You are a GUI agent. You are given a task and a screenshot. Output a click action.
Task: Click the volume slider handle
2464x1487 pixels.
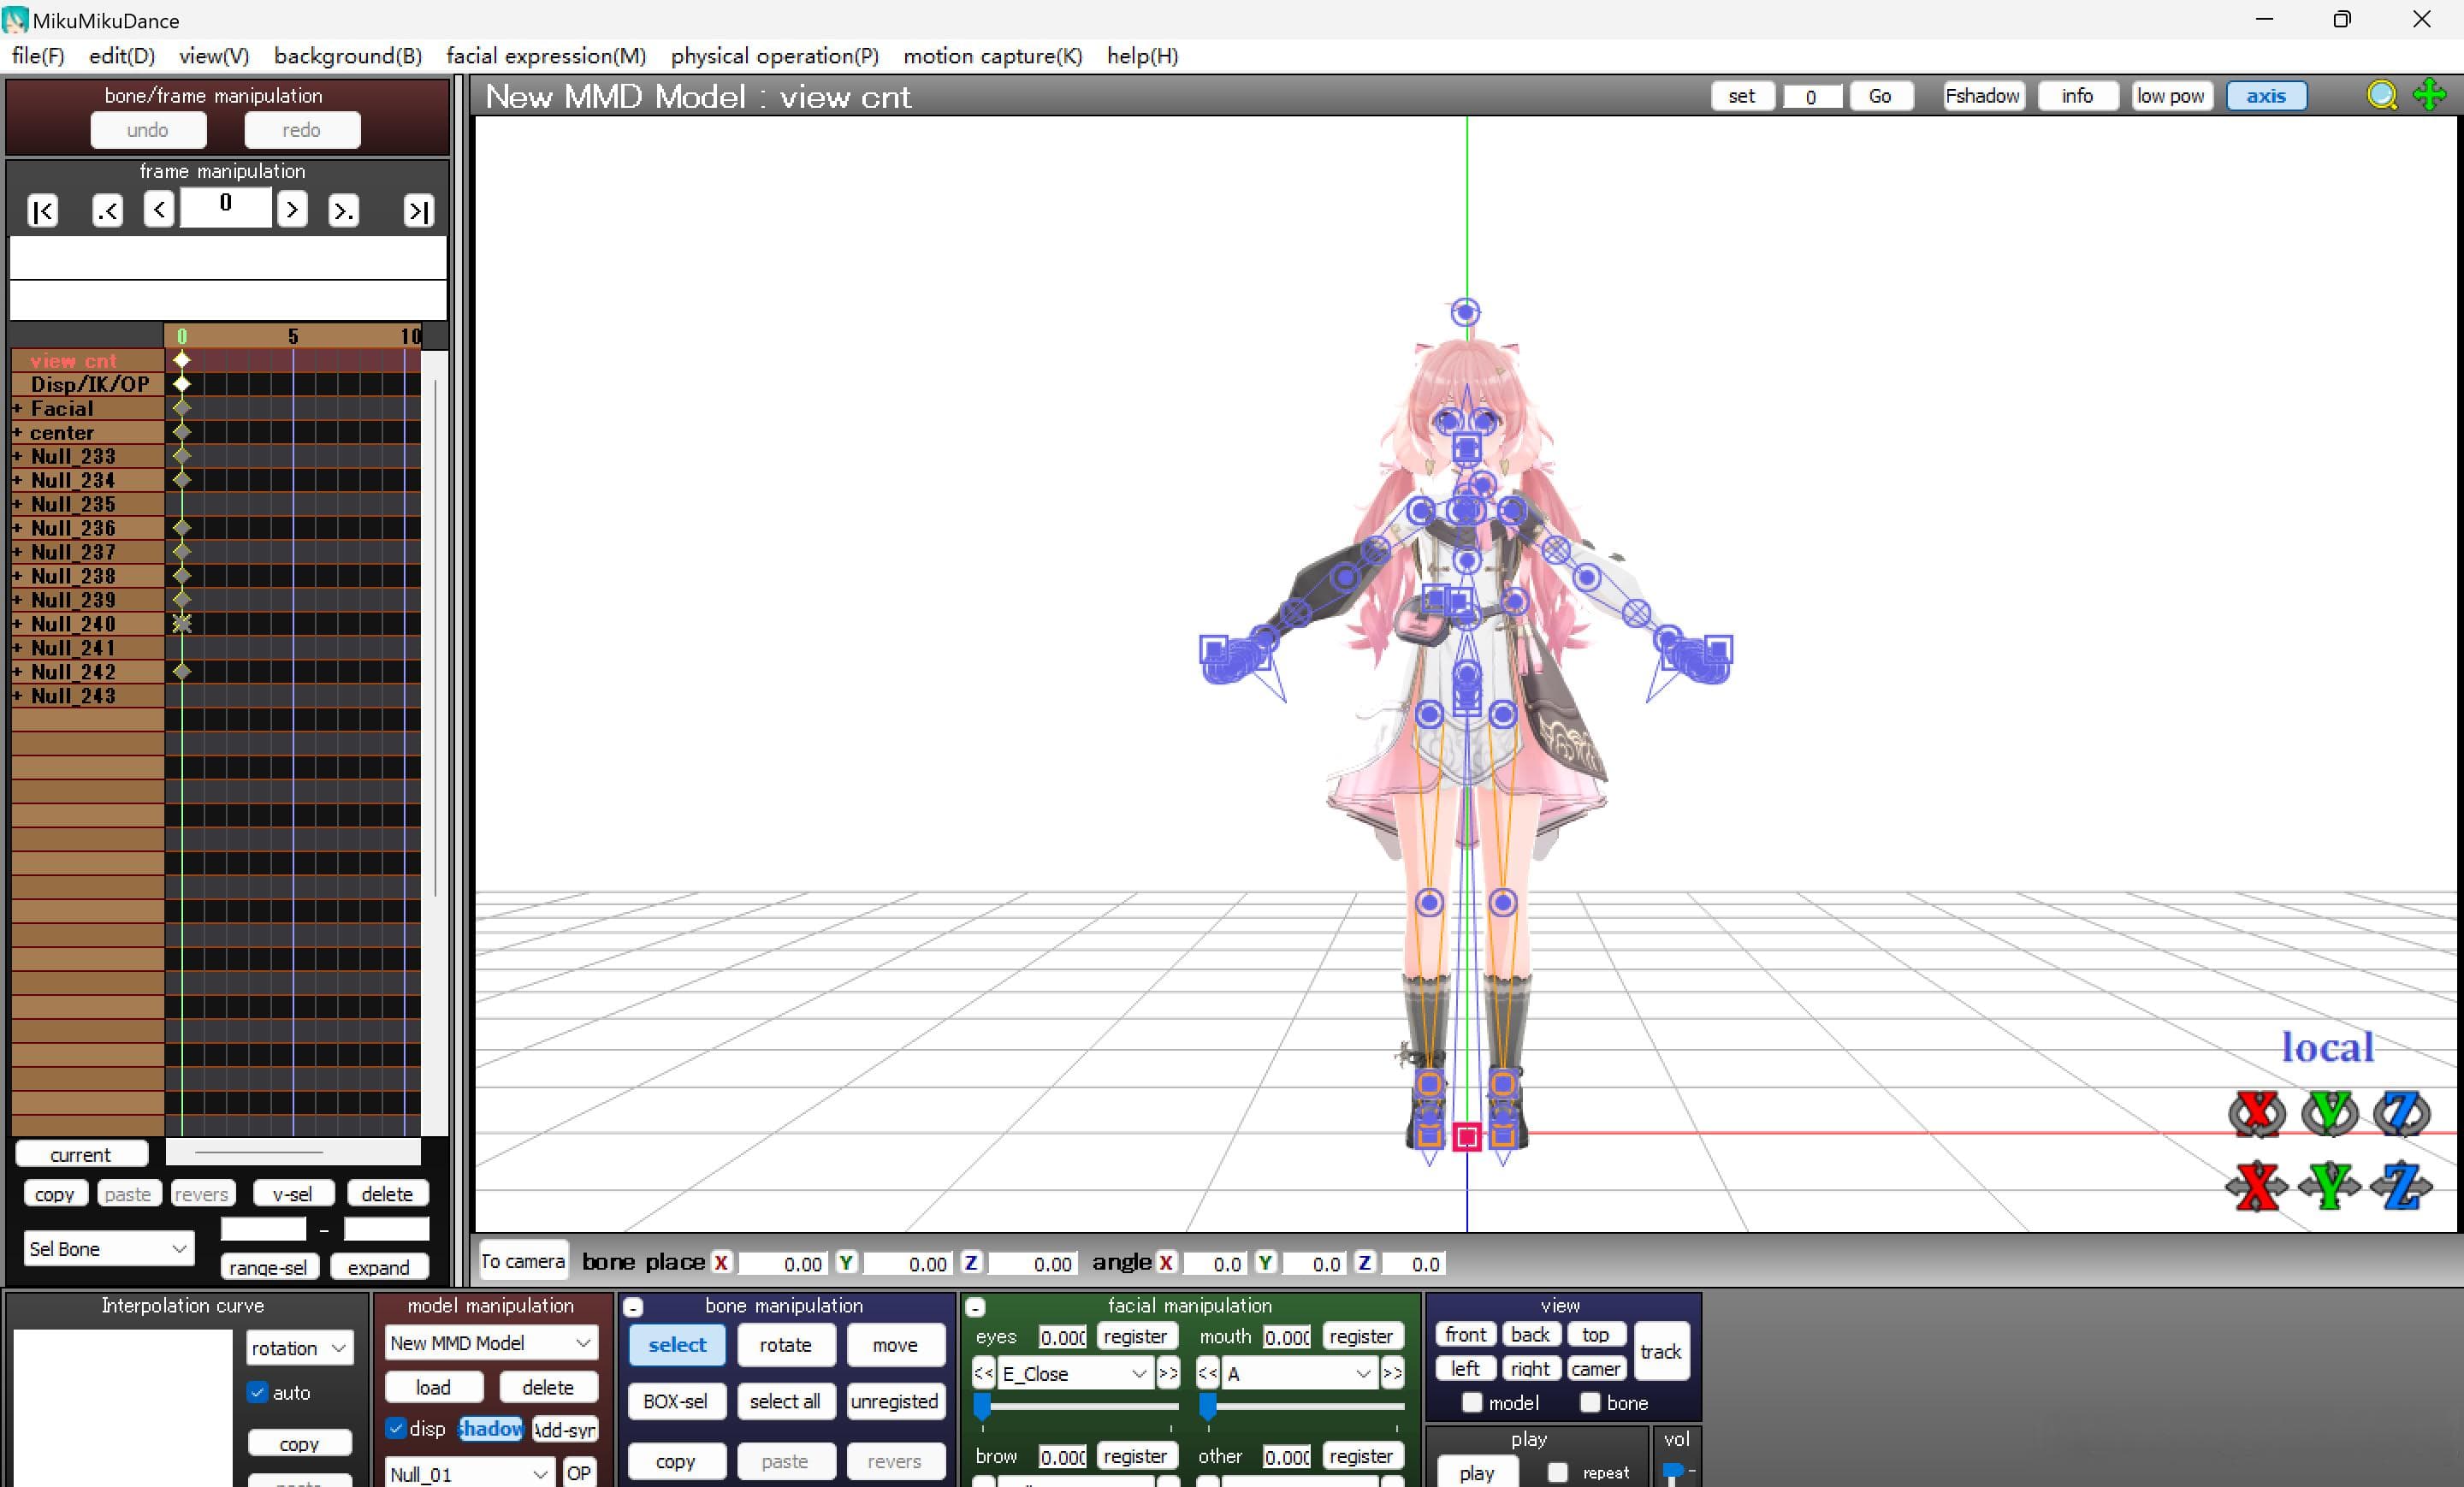pyautogui.click(x=1671, y=1472)
